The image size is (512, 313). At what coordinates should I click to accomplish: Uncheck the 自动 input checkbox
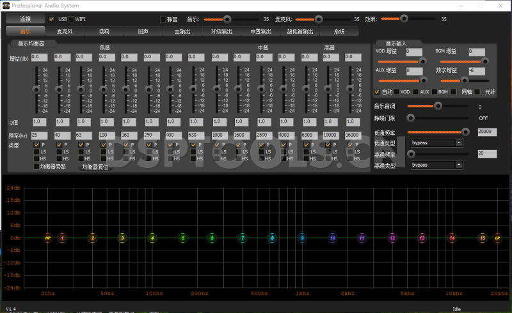pos(377,92)
